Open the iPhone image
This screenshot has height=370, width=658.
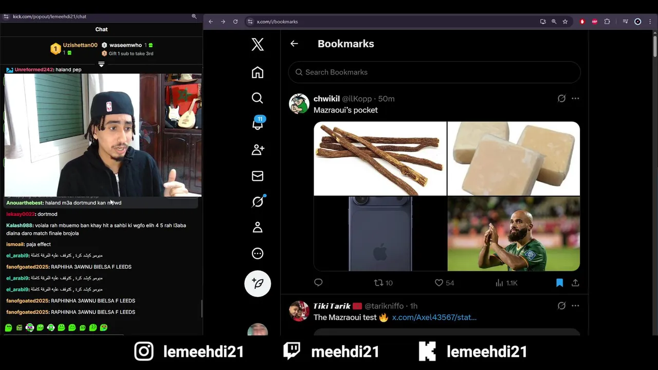tap(380, 234)
